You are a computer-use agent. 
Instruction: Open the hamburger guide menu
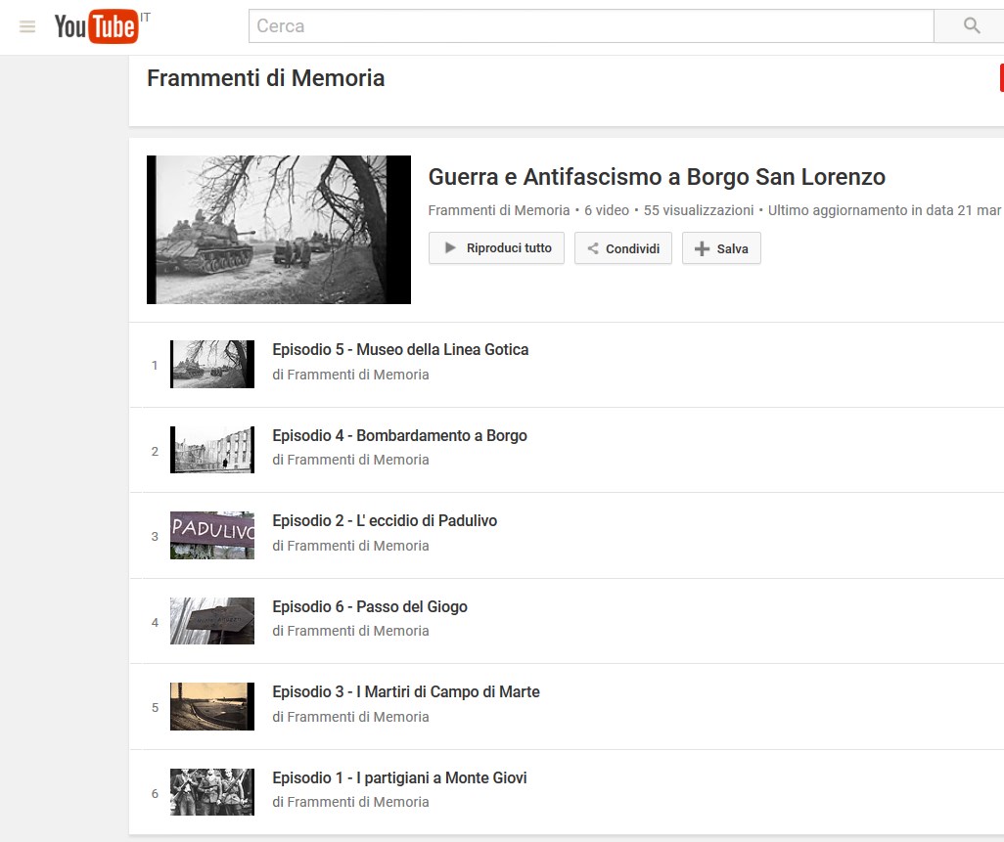[x=27, y=26]
